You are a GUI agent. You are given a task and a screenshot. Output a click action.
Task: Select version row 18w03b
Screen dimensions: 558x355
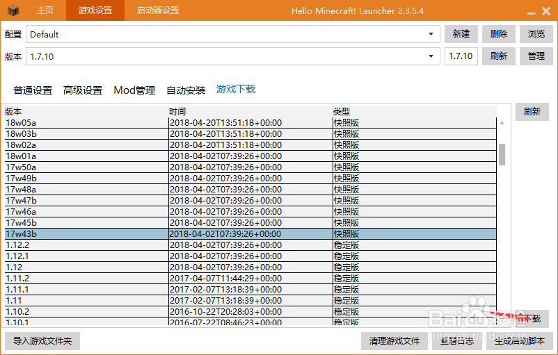[250, 134]
